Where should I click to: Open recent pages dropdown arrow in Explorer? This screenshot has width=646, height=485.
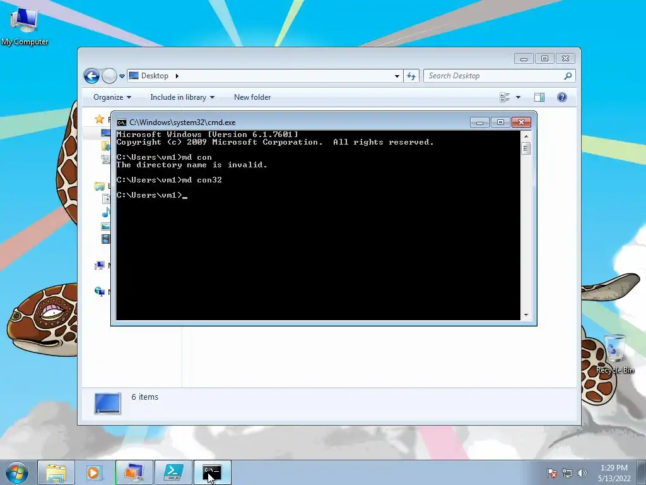tap(122, 76)
